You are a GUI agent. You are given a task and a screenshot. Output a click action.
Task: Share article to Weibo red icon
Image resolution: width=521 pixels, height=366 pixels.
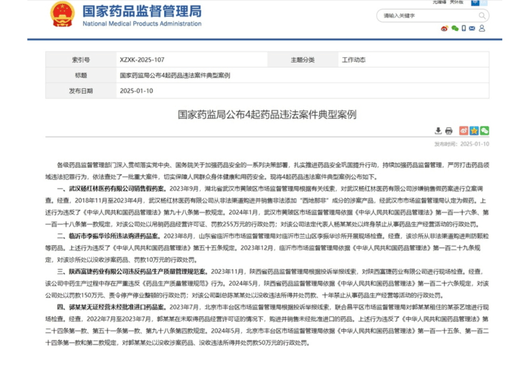click(x=464, y=131)
